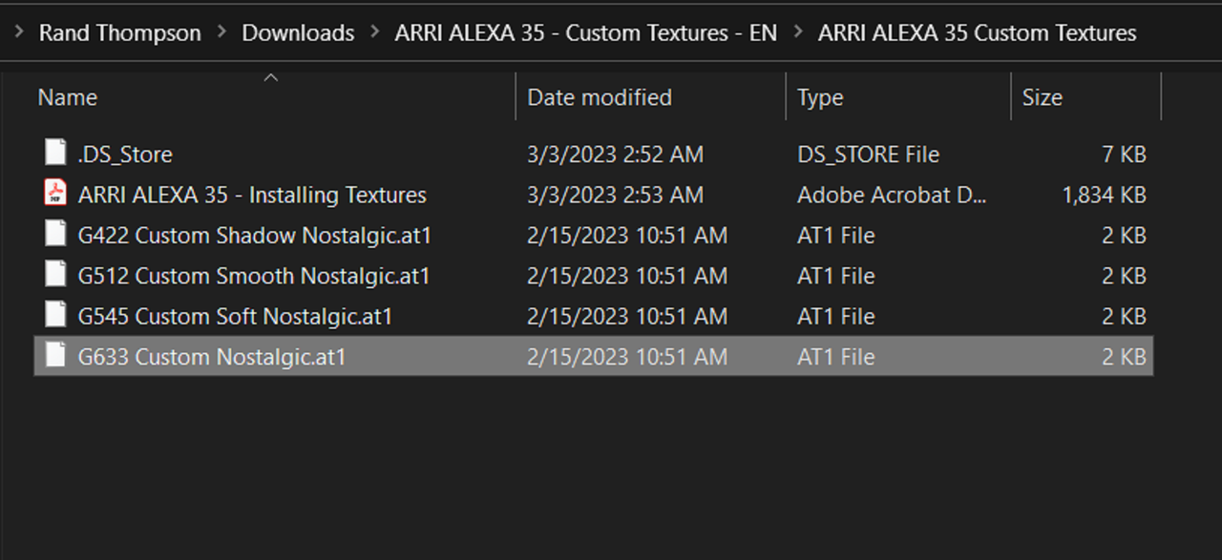Select 'G422 Custom Shadow Nostalgic.at1' file
The height and width of the screenshot is (560, 1222).
(x=254, y=235)
